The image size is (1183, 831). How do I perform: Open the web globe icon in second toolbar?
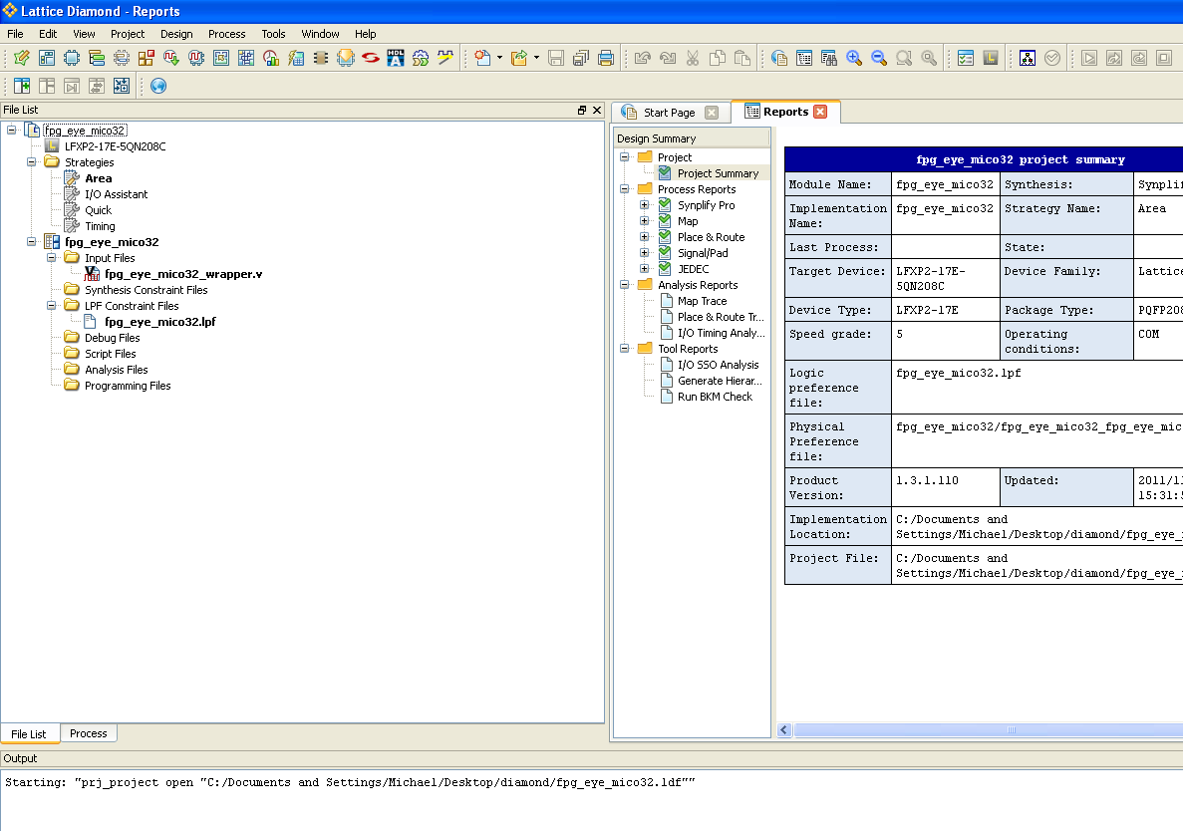point(158,86)
